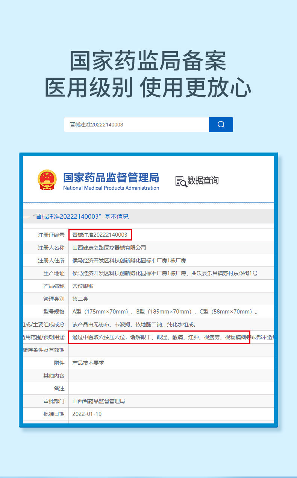Viewport: 297px width, 478px height.
Task: Click the 其他内容 label
Action: click(54, 376)
